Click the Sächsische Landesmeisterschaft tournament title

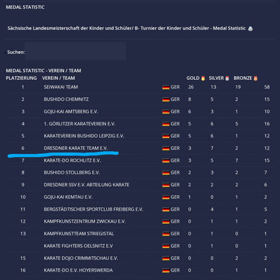point(126,28)
